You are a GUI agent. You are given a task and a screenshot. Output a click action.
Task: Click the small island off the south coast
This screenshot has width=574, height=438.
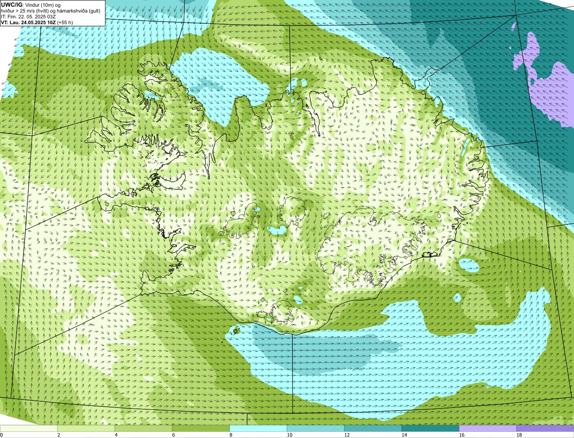pos(236,331)
